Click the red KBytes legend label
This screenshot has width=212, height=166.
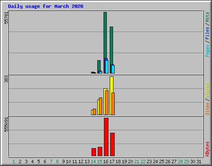click(207, 149)
